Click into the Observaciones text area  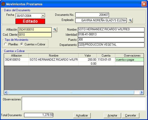point(84,103)
